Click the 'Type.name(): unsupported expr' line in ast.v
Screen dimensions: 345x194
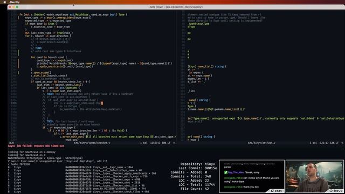(x=266, y=119)
